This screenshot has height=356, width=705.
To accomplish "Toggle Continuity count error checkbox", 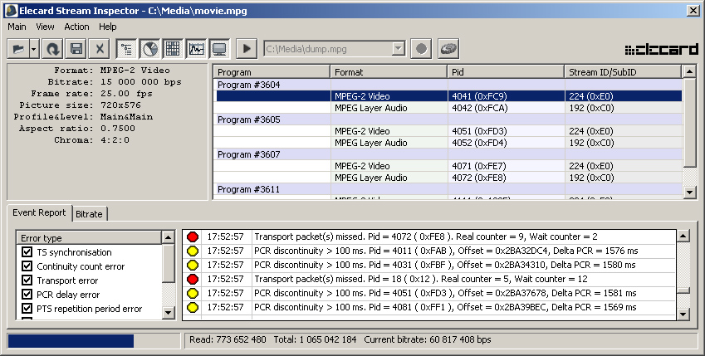I will pyautogui.click(x=27, y=266).
